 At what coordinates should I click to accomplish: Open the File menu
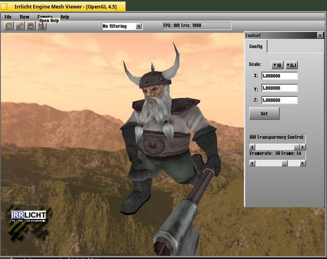[x=8, y=17]
